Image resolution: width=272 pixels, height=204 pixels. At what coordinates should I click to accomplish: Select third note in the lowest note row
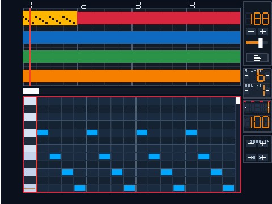(x=179, y=188)
